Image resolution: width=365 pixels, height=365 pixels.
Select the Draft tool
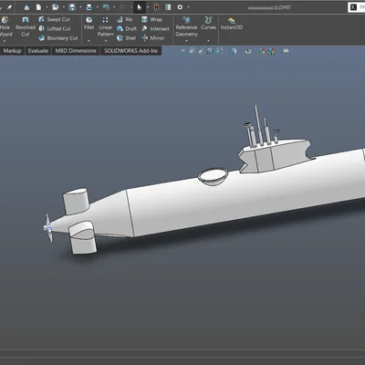[127, 28]
